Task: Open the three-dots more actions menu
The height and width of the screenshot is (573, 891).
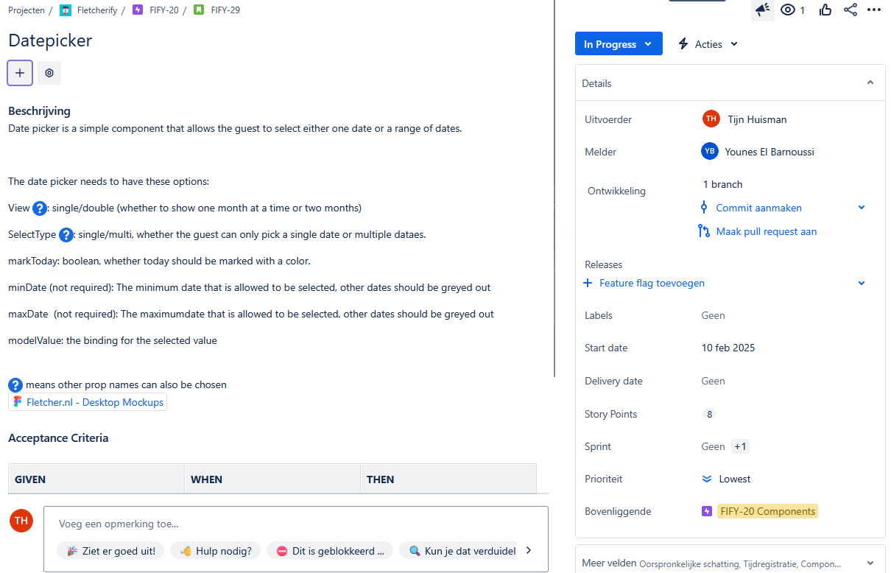Action: [x=874, y=10]
